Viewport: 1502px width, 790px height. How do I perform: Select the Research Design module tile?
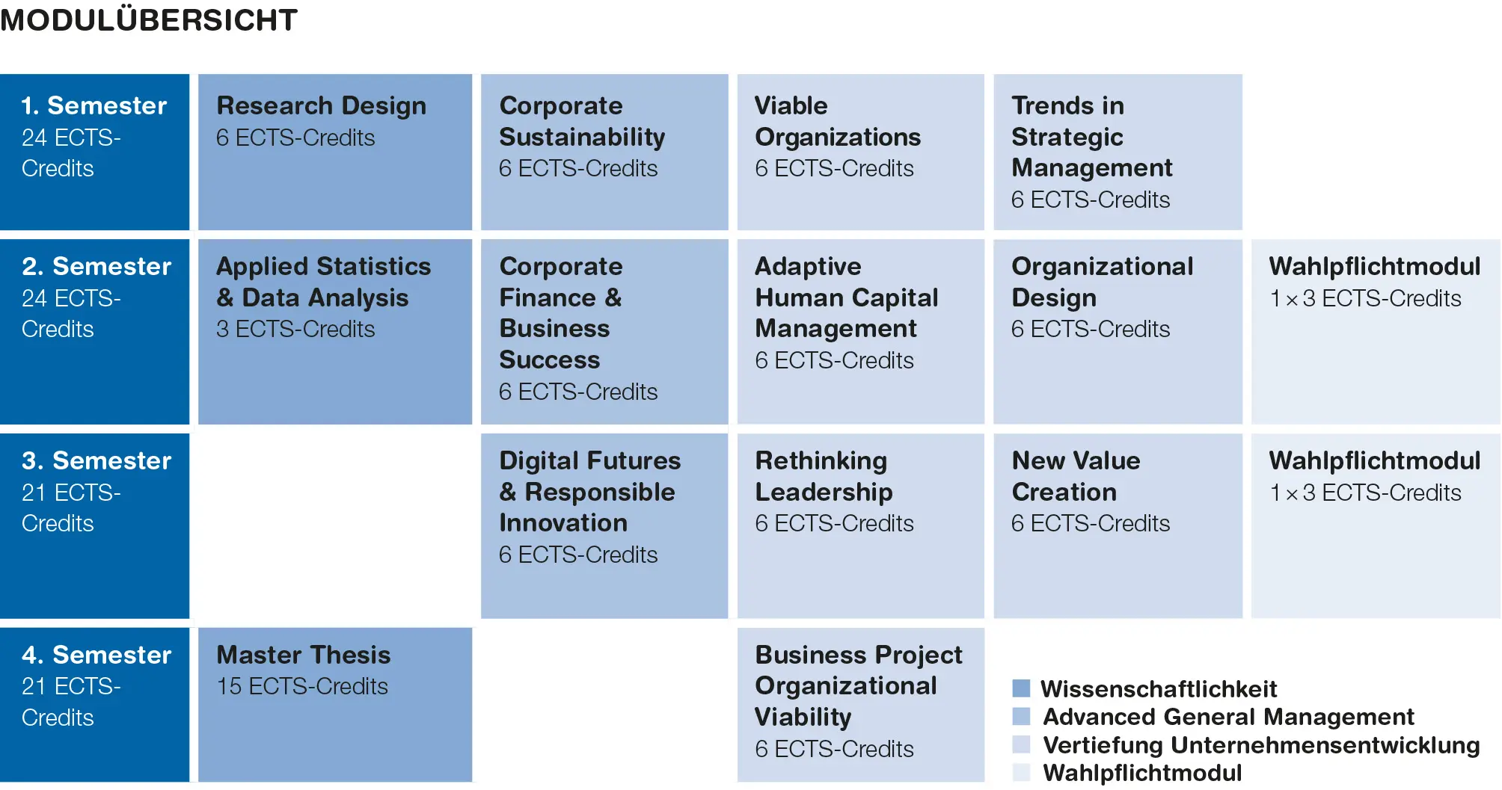click(335, 152)
